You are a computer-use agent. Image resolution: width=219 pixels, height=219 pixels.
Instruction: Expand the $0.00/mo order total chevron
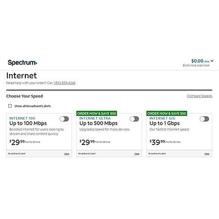[212, 61]
